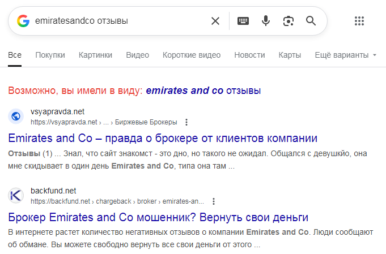386x254 pixels.
Task: Submit search with magnifier icon
Action: pos(311,21)
